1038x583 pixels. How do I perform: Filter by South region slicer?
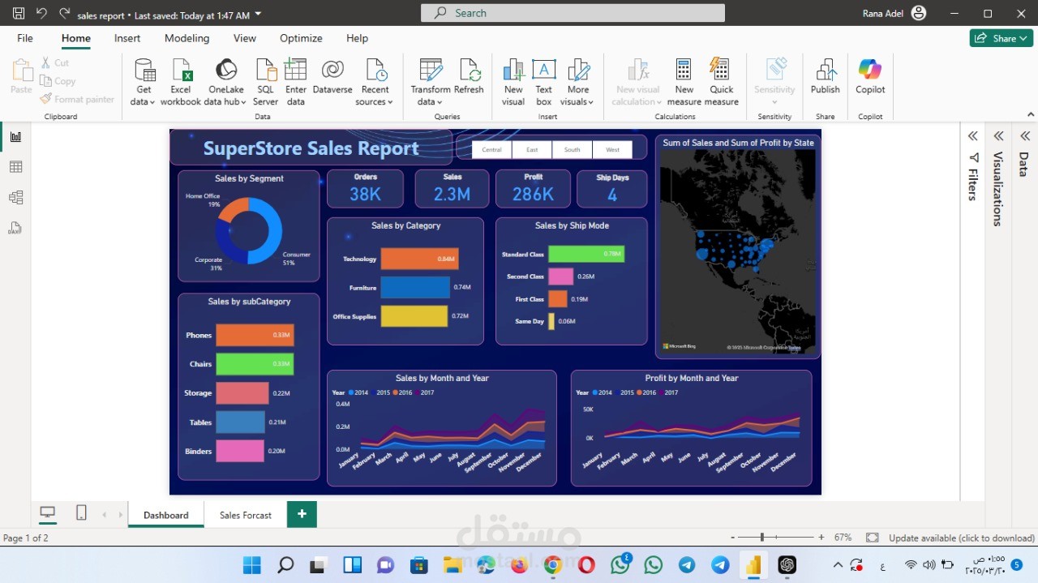(573, 149)
